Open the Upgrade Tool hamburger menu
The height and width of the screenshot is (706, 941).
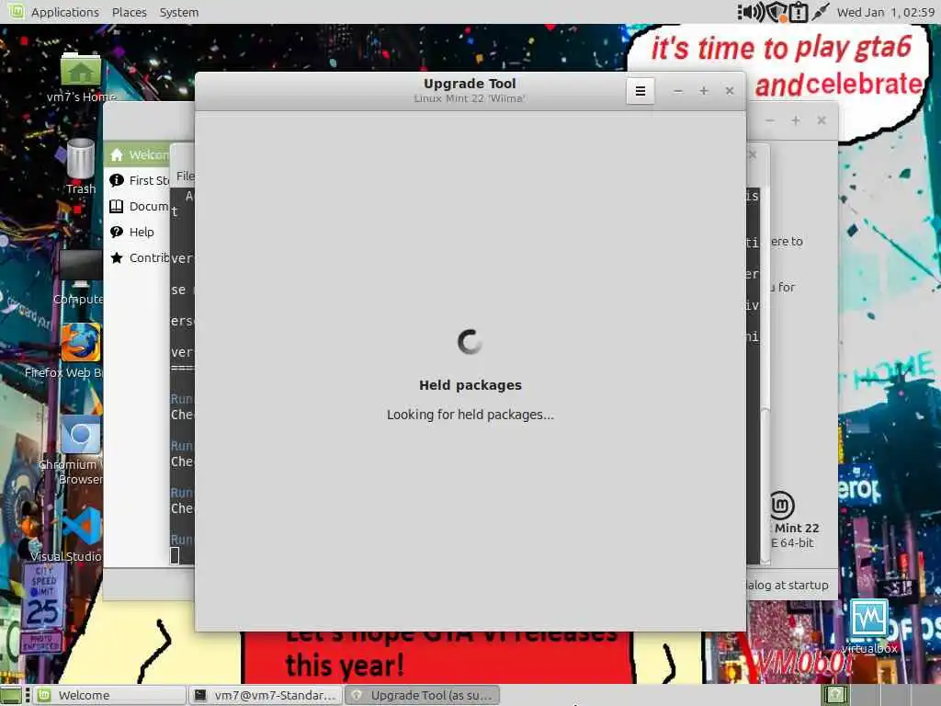(641, 91)
